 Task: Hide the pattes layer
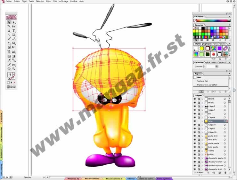point(195,154)
